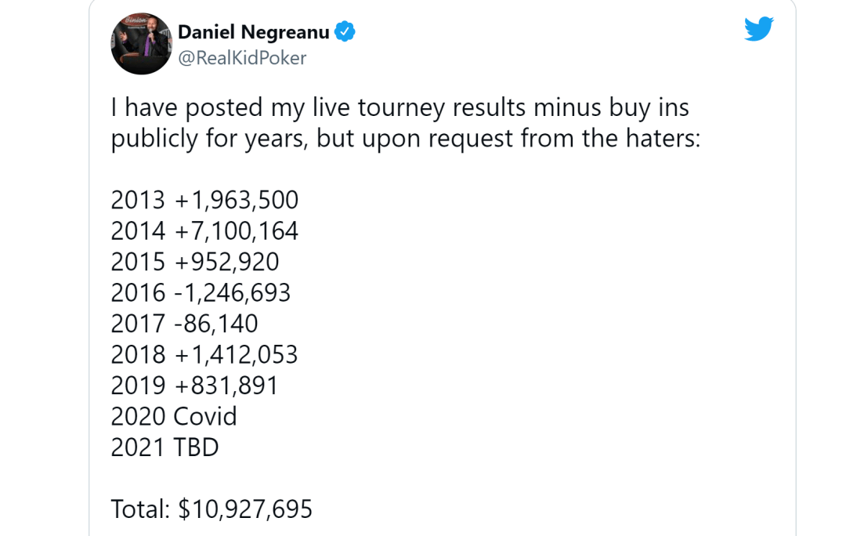Click the phrase "request from the haters"

pyautogui.click(x=564, y=138)
